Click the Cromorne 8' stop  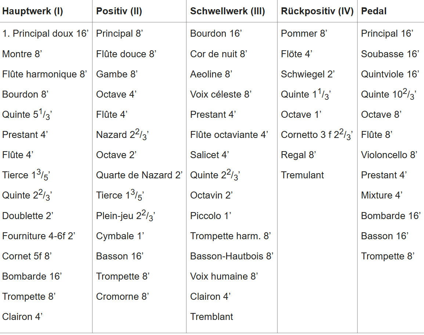(x=123, y=296)
